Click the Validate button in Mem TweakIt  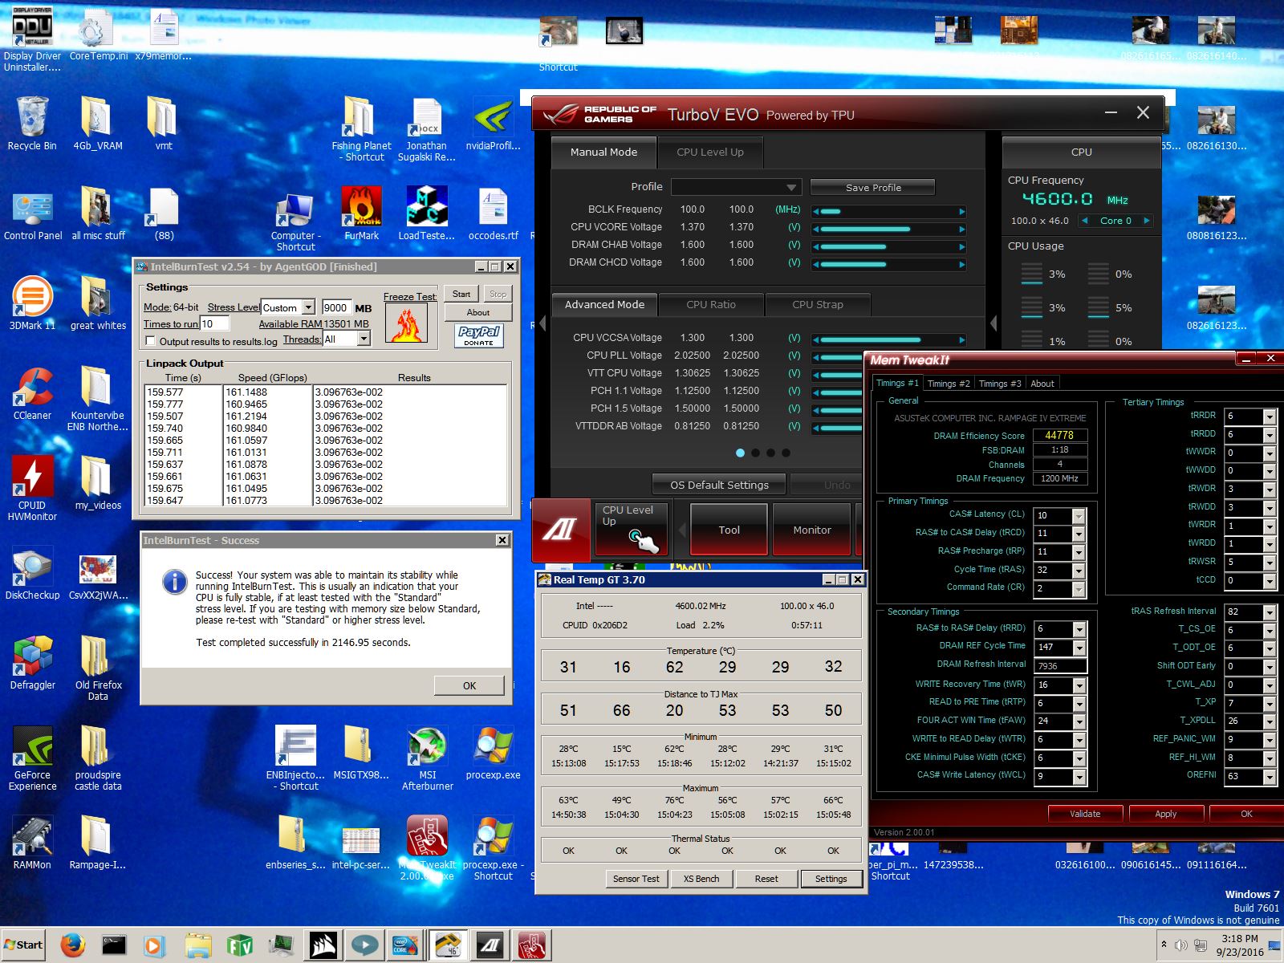(x=1085, y=814)
